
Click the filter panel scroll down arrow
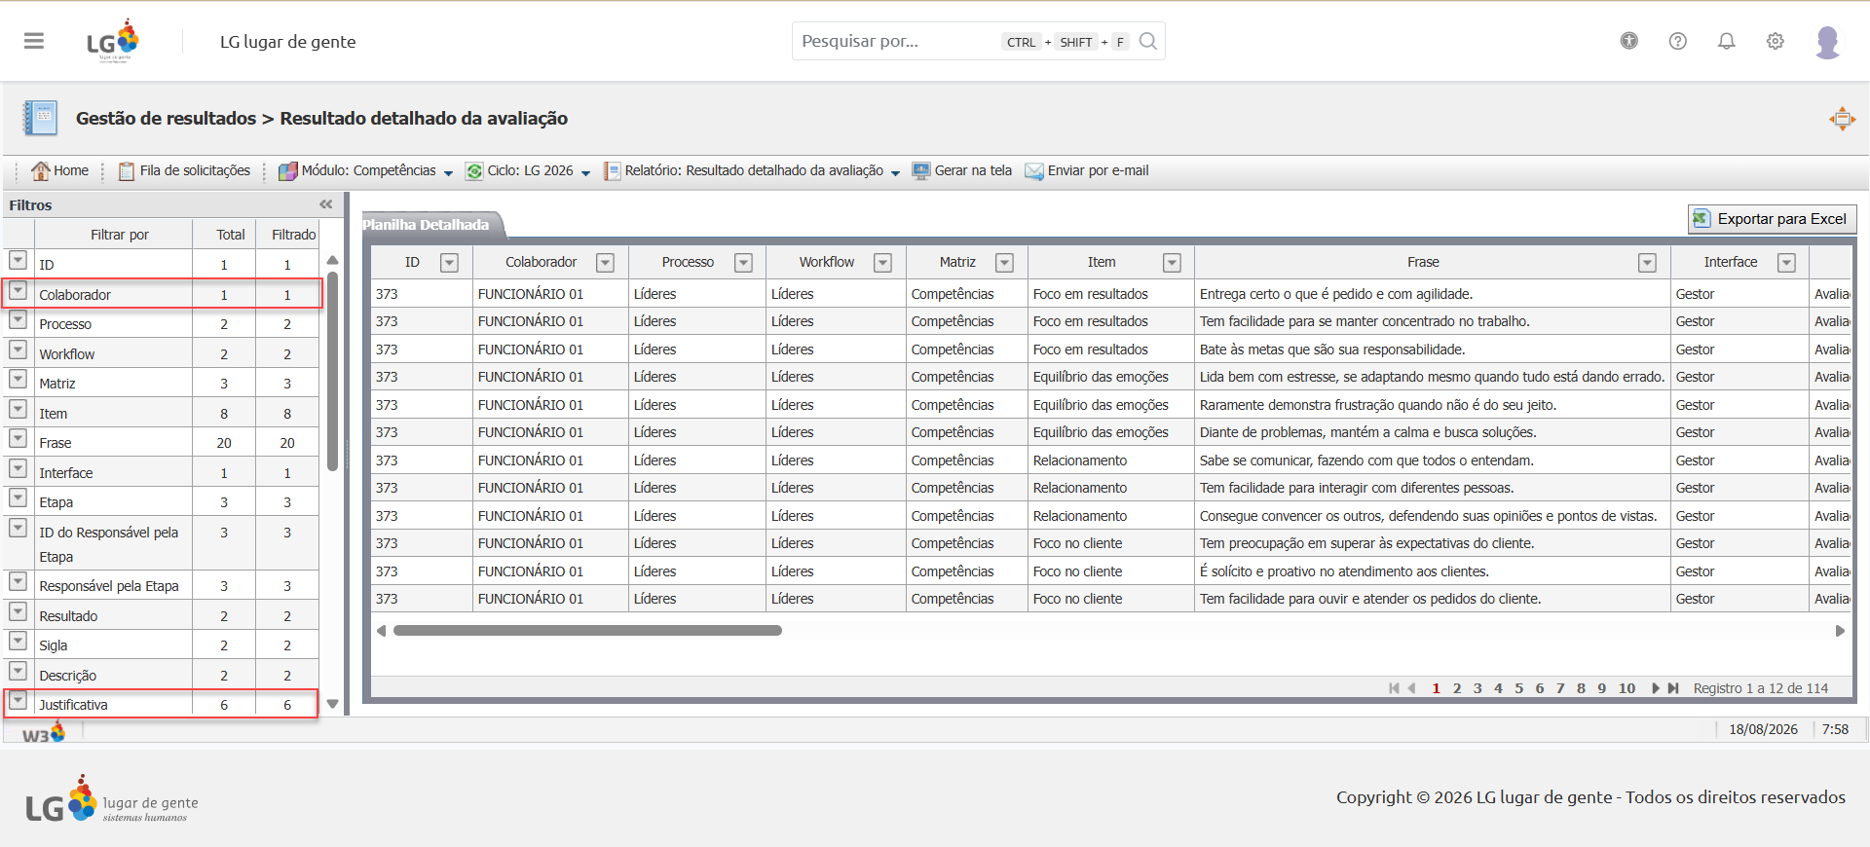pyautogui.click(x=332, y=704)
